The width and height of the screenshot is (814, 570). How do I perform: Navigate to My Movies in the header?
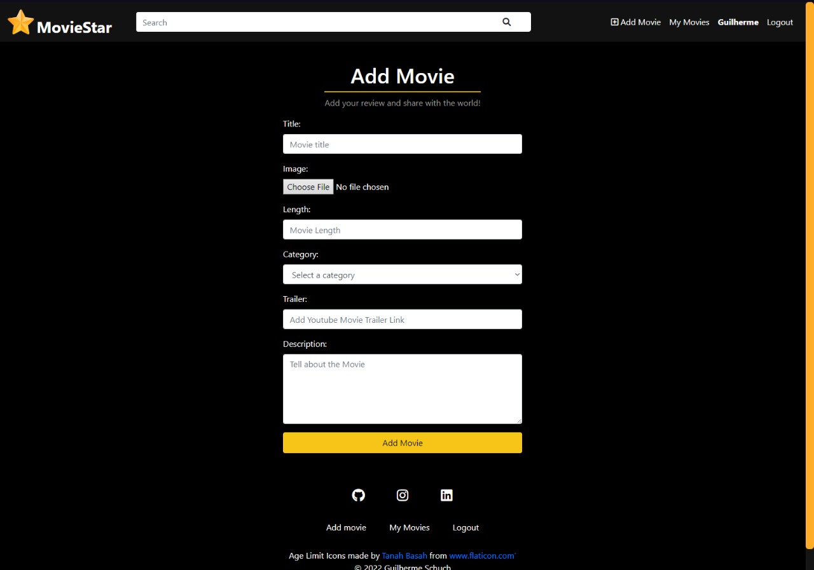pyautogui.click(x=689, y=22)
